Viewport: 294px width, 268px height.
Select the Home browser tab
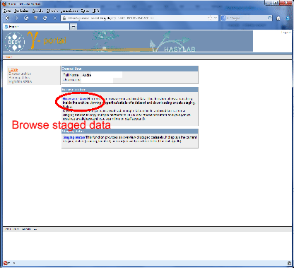(x=36, y=27)
